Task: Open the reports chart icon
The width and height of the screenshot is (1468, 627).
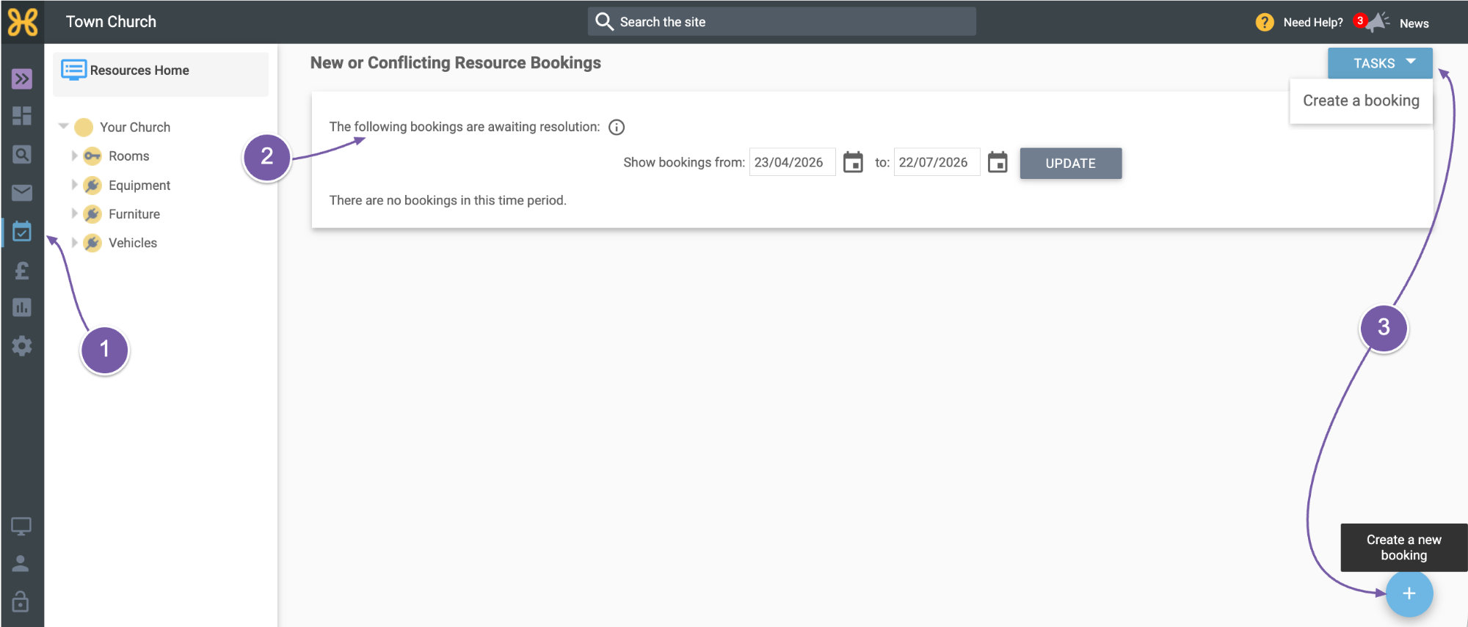Action: [22, 307]
